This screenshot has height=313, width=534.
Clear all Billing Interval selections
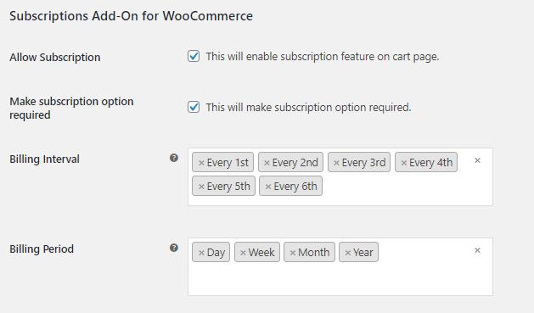pos(477,160)
